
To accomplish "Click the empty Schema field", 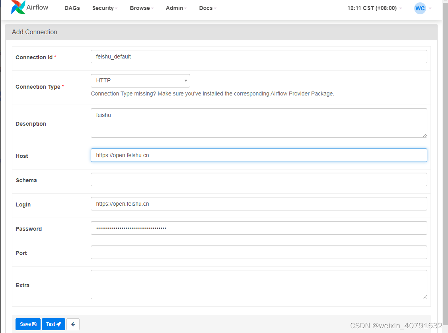I will [259, 179].
